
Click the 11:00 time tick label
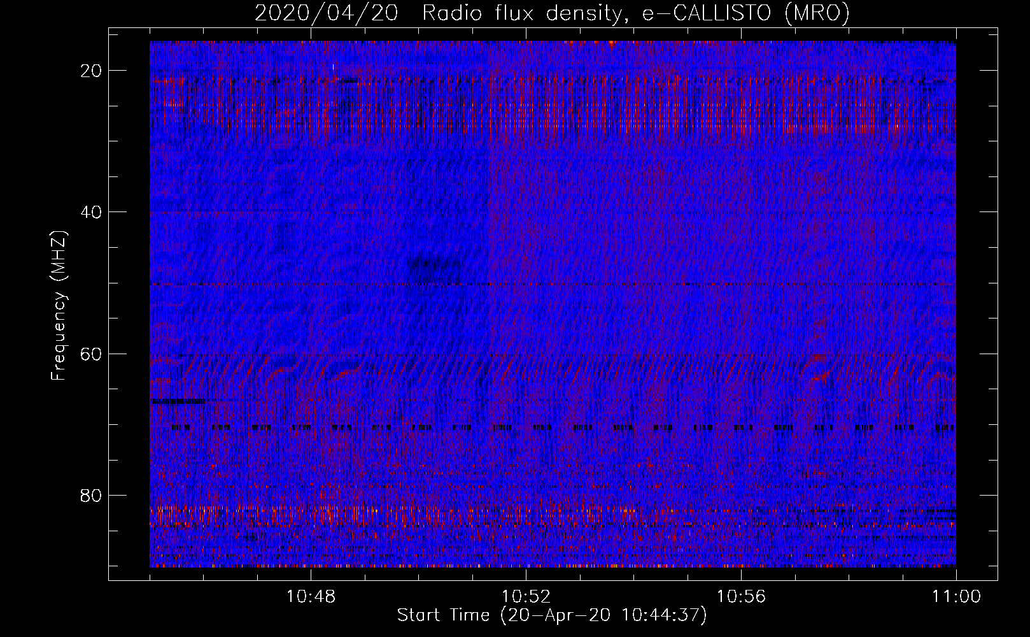click(956, 597)
